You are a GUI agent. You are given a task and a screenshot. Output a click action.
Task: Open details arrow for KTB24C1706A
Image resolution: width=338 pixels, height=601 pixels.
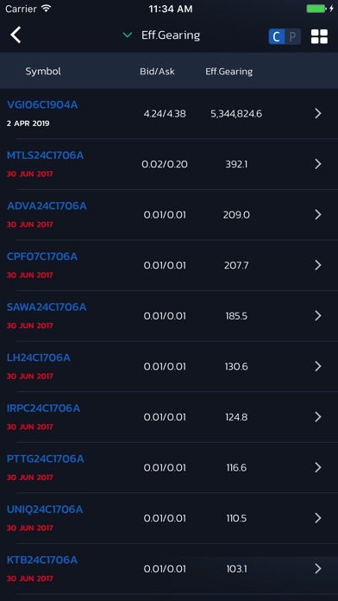pos(317,569)
